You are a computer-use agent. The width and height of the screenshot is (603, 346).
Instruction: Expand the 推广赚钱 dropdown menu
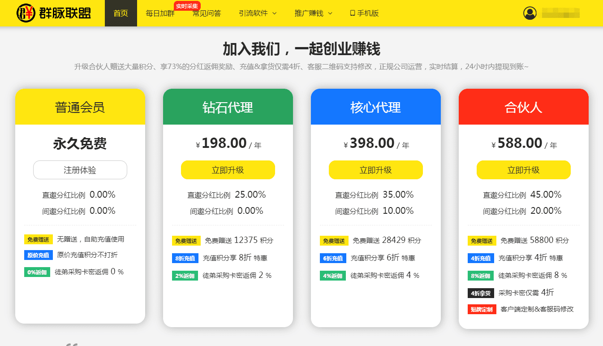313,13
